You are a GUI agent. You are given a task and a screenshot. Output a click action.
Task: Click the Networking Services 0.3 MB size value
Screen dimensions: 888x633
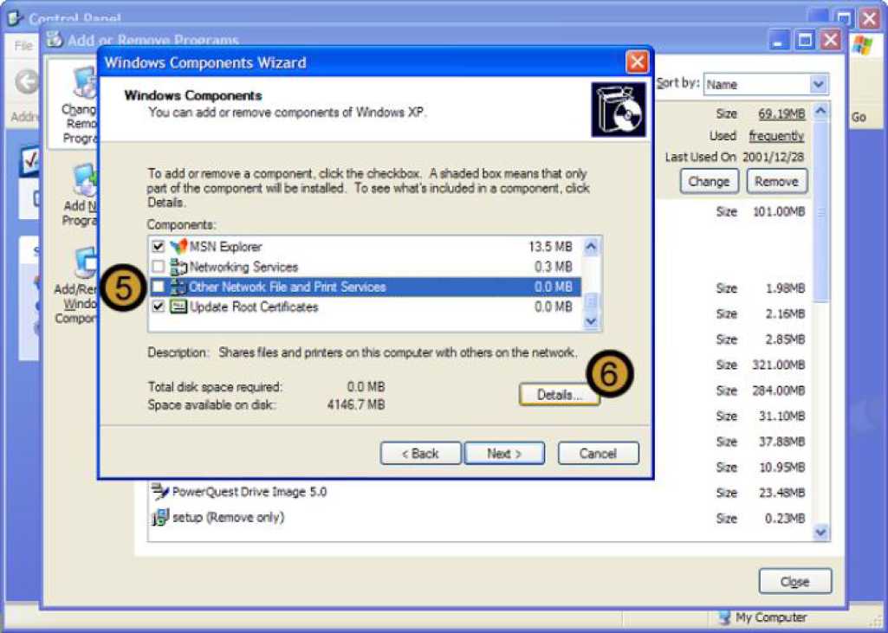click(554, 267)
